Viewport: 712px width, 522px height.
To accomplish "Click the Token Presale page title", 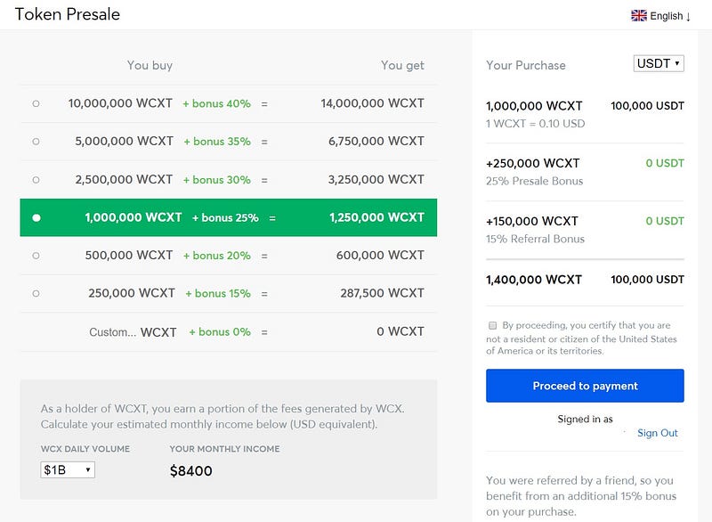I will pos(68,14).
